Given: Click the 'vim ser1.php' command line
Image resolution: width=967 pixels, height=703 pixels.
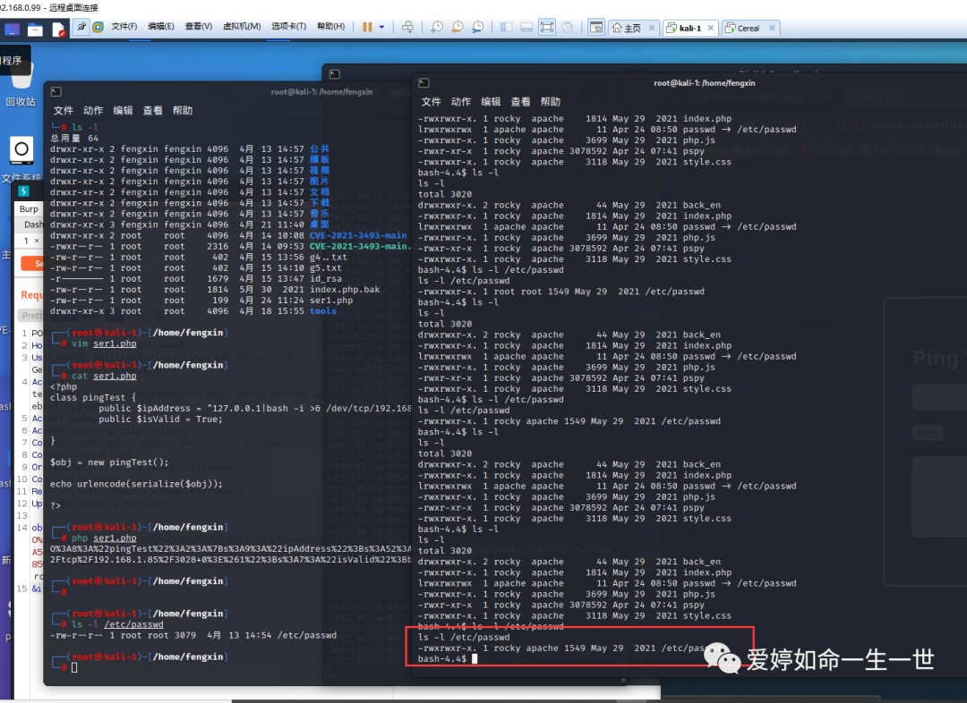Looking at the screenshot, I should pos(104,343).
